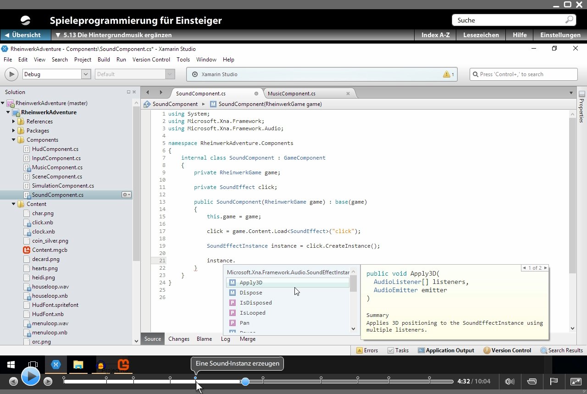The height and width of the screenshot is (394, 587).
Task: Focus the 'Press Control+, to search' field
Action: (x=524, y=74)
